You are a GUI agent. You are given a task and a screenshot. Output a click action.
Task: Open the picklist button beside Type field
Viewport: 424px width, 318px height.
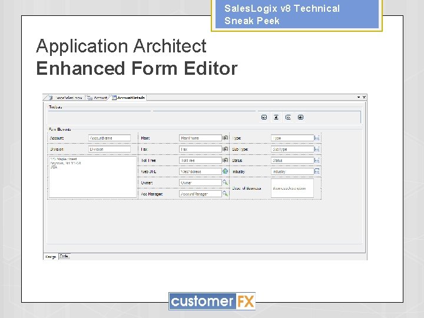pyautogui.click(x=317, y=138)
